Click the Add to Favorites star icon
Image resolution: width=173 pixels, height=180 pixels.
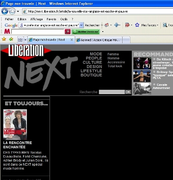point(11,39)
